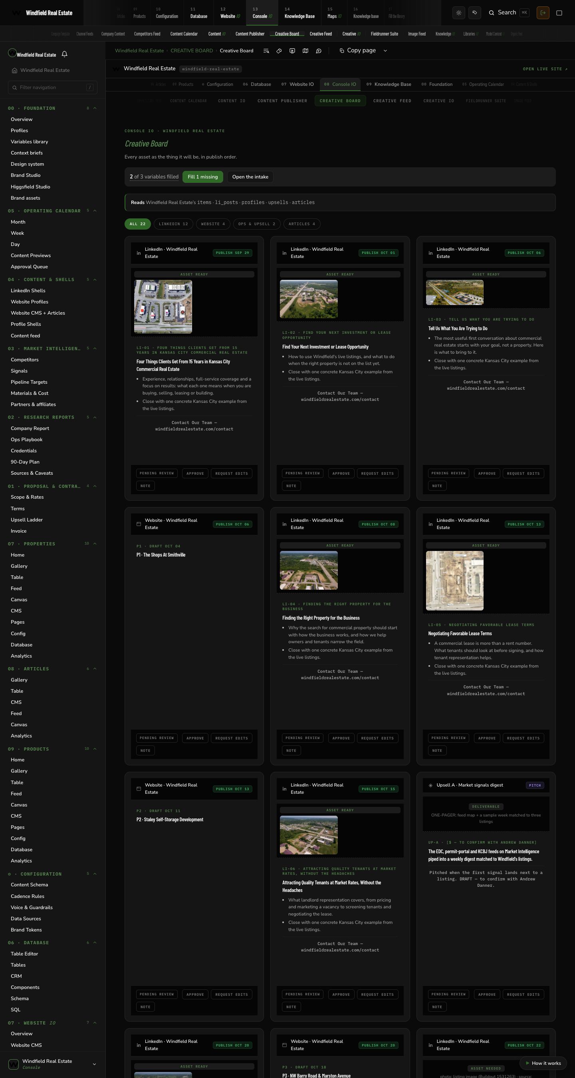The height and width of the screenshot is (1078, 575).
Task: Click the Filter navigation input field
Action: click(53, 87)
